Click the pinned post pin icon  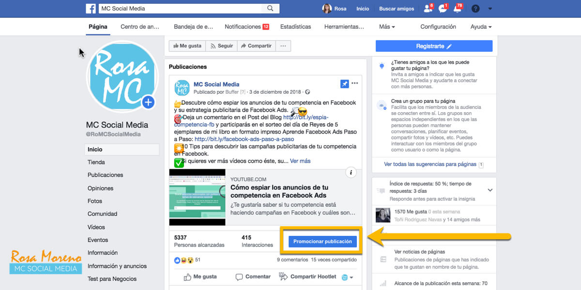click(x=345, y=84)
